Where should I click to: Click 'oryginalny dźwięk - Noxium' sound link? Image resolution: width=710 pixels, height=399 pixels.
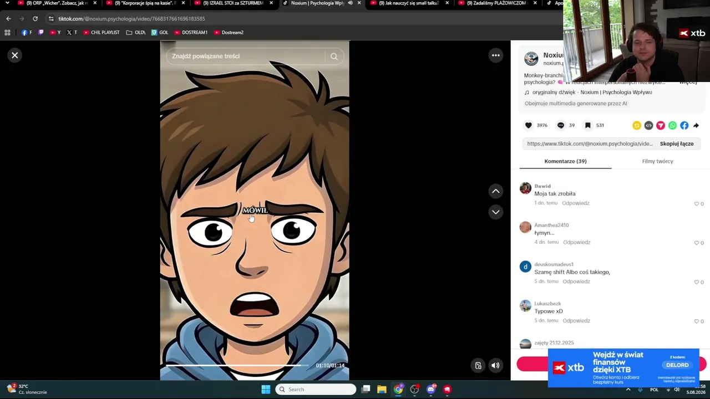point(592,92)
